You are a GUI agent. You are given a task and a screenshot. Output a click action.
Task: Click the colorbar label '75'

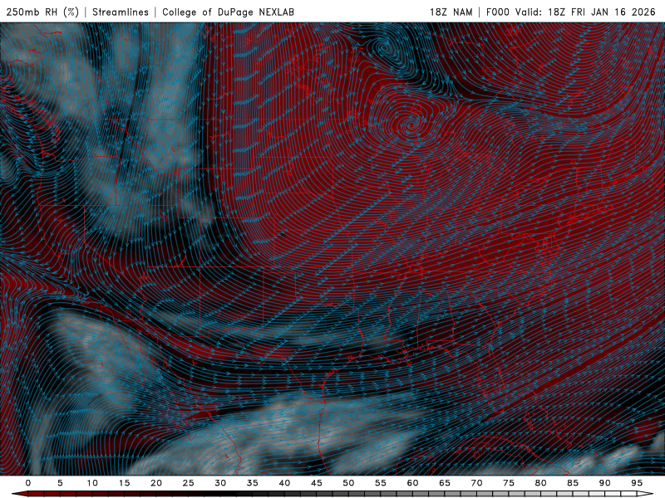[509, 483]
